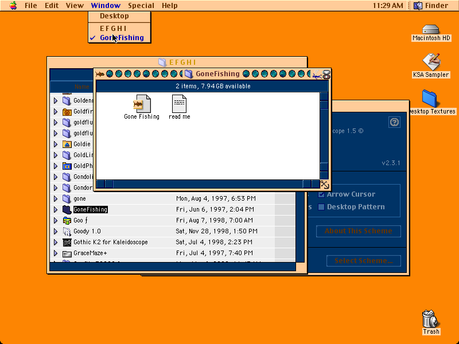459x344 pixels.
Task: Expand the Goo ƒ folder triangle
Action: (x=56, y=220)
